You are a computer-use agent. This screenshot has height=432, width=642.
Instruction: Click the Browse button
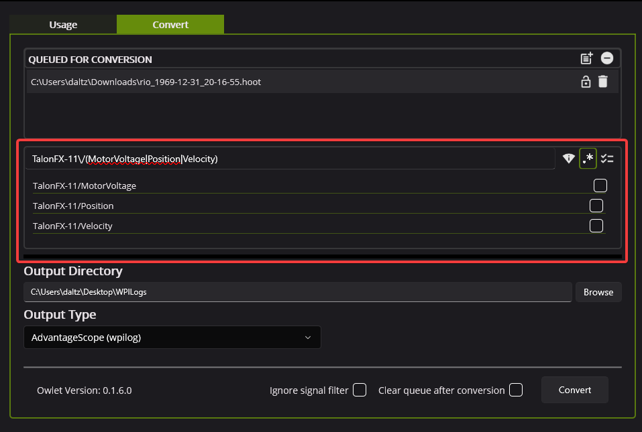tap(598, 292)
